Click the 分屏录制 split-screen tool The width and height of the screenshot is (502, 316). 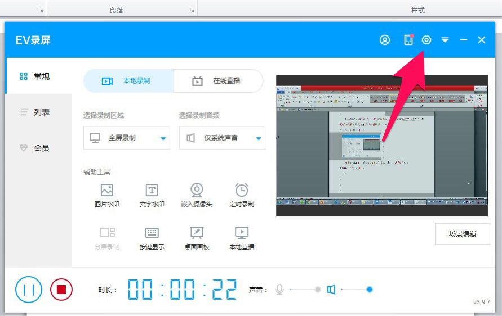[x=107, y=238]
